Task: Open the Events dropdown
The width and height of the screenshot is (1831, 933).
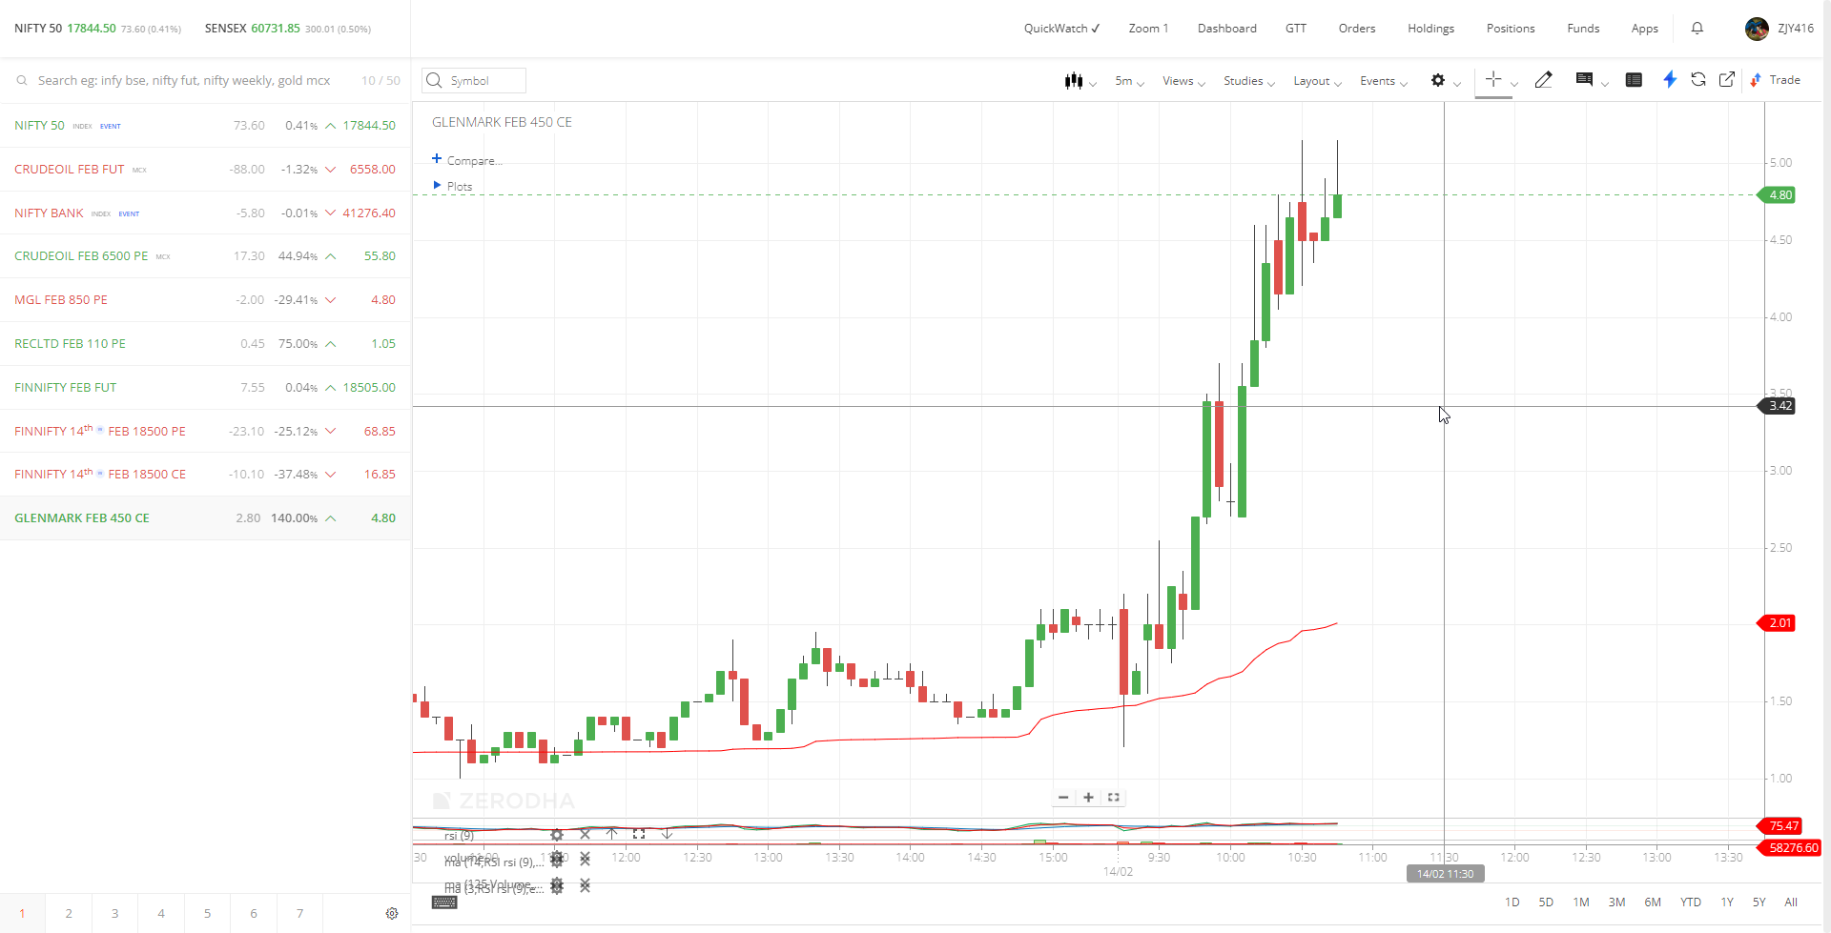Action: click(x=1384, y=81)
